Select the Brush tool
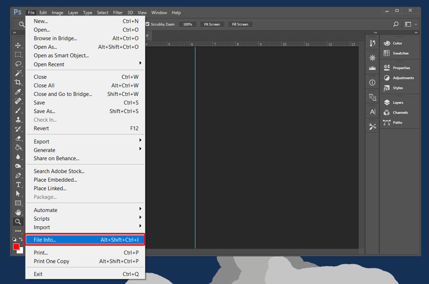429x284 pixels. 18,110
